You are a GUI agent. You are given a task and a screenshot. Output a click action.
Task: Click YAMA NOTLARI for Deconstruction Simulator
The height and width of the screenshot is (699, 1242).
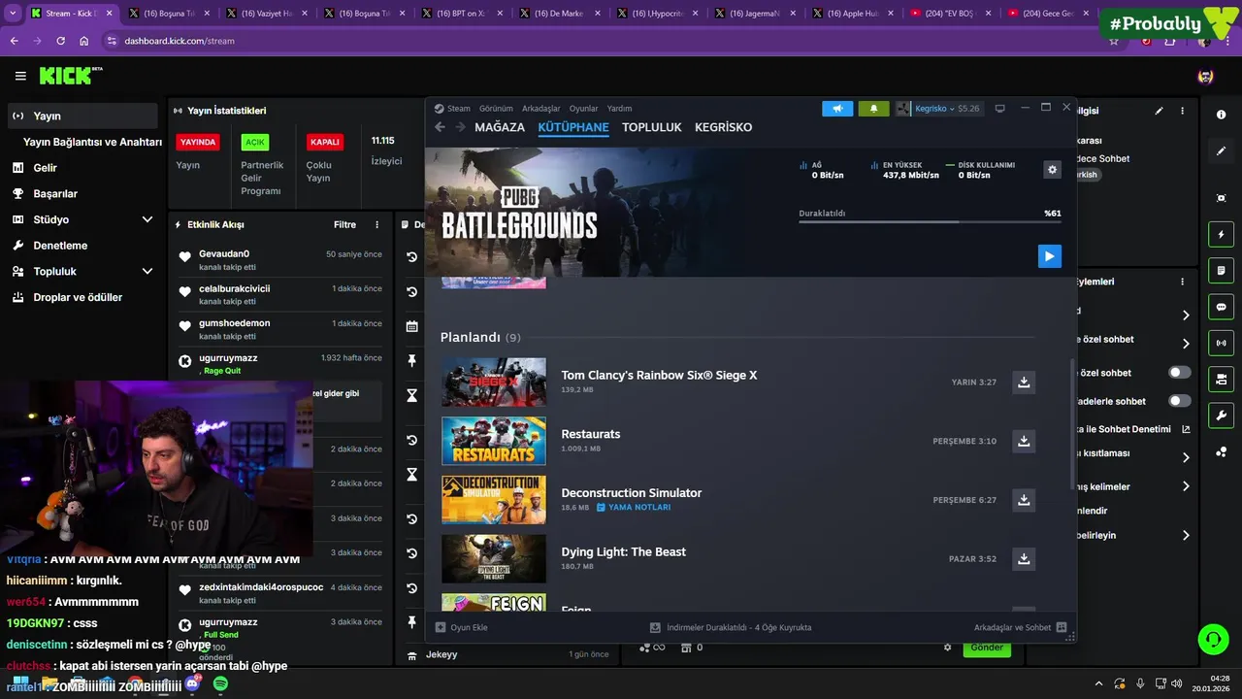click(633, 507)
